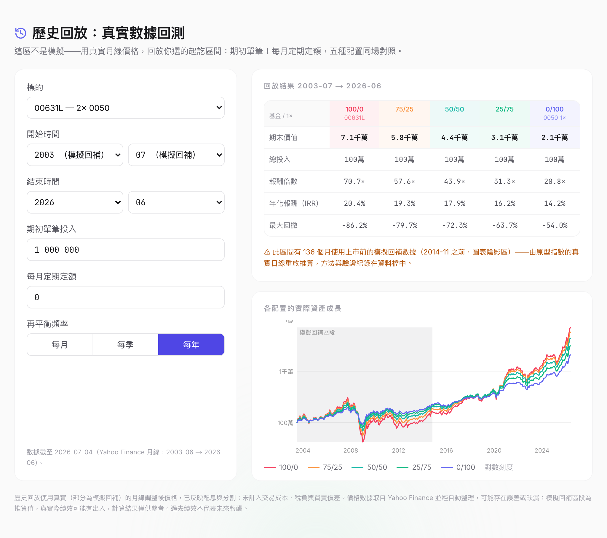Select the 每月 rebalance frequency
The width and height of the screenshot is (607, 538).
coord(60,345)
